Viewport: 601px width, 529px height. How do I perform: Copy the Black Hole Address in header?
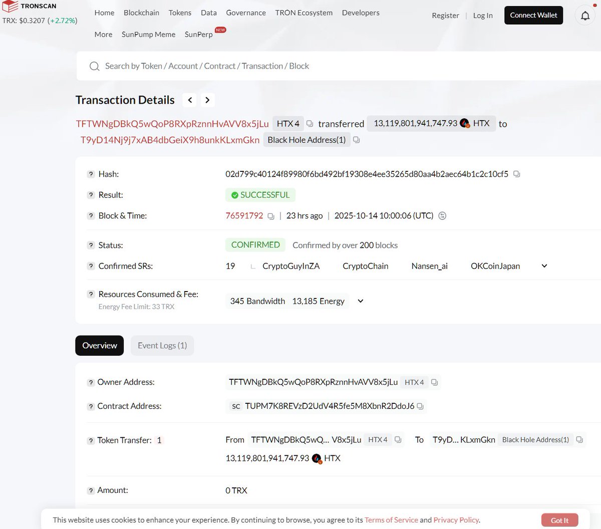[x=356, y=140]
